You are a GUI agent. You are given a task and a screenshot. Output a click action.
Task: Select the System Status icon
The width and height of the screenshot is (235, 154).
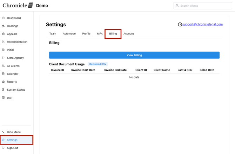click(4, 90)
